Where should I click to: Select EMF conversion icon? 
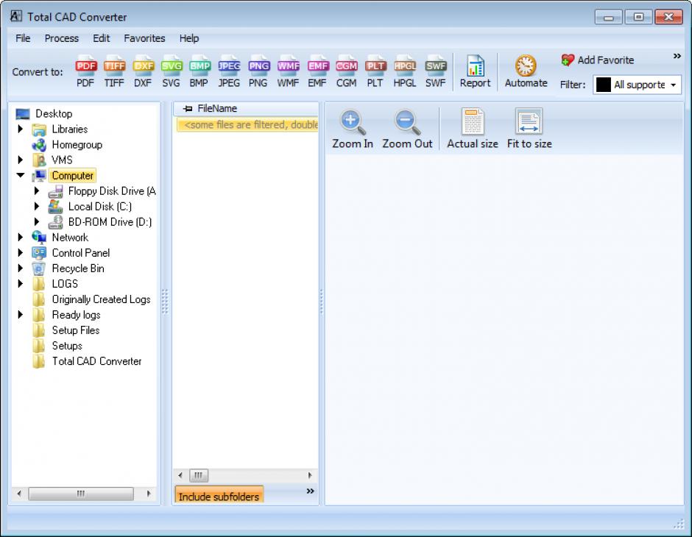click(x=317, y=71)
